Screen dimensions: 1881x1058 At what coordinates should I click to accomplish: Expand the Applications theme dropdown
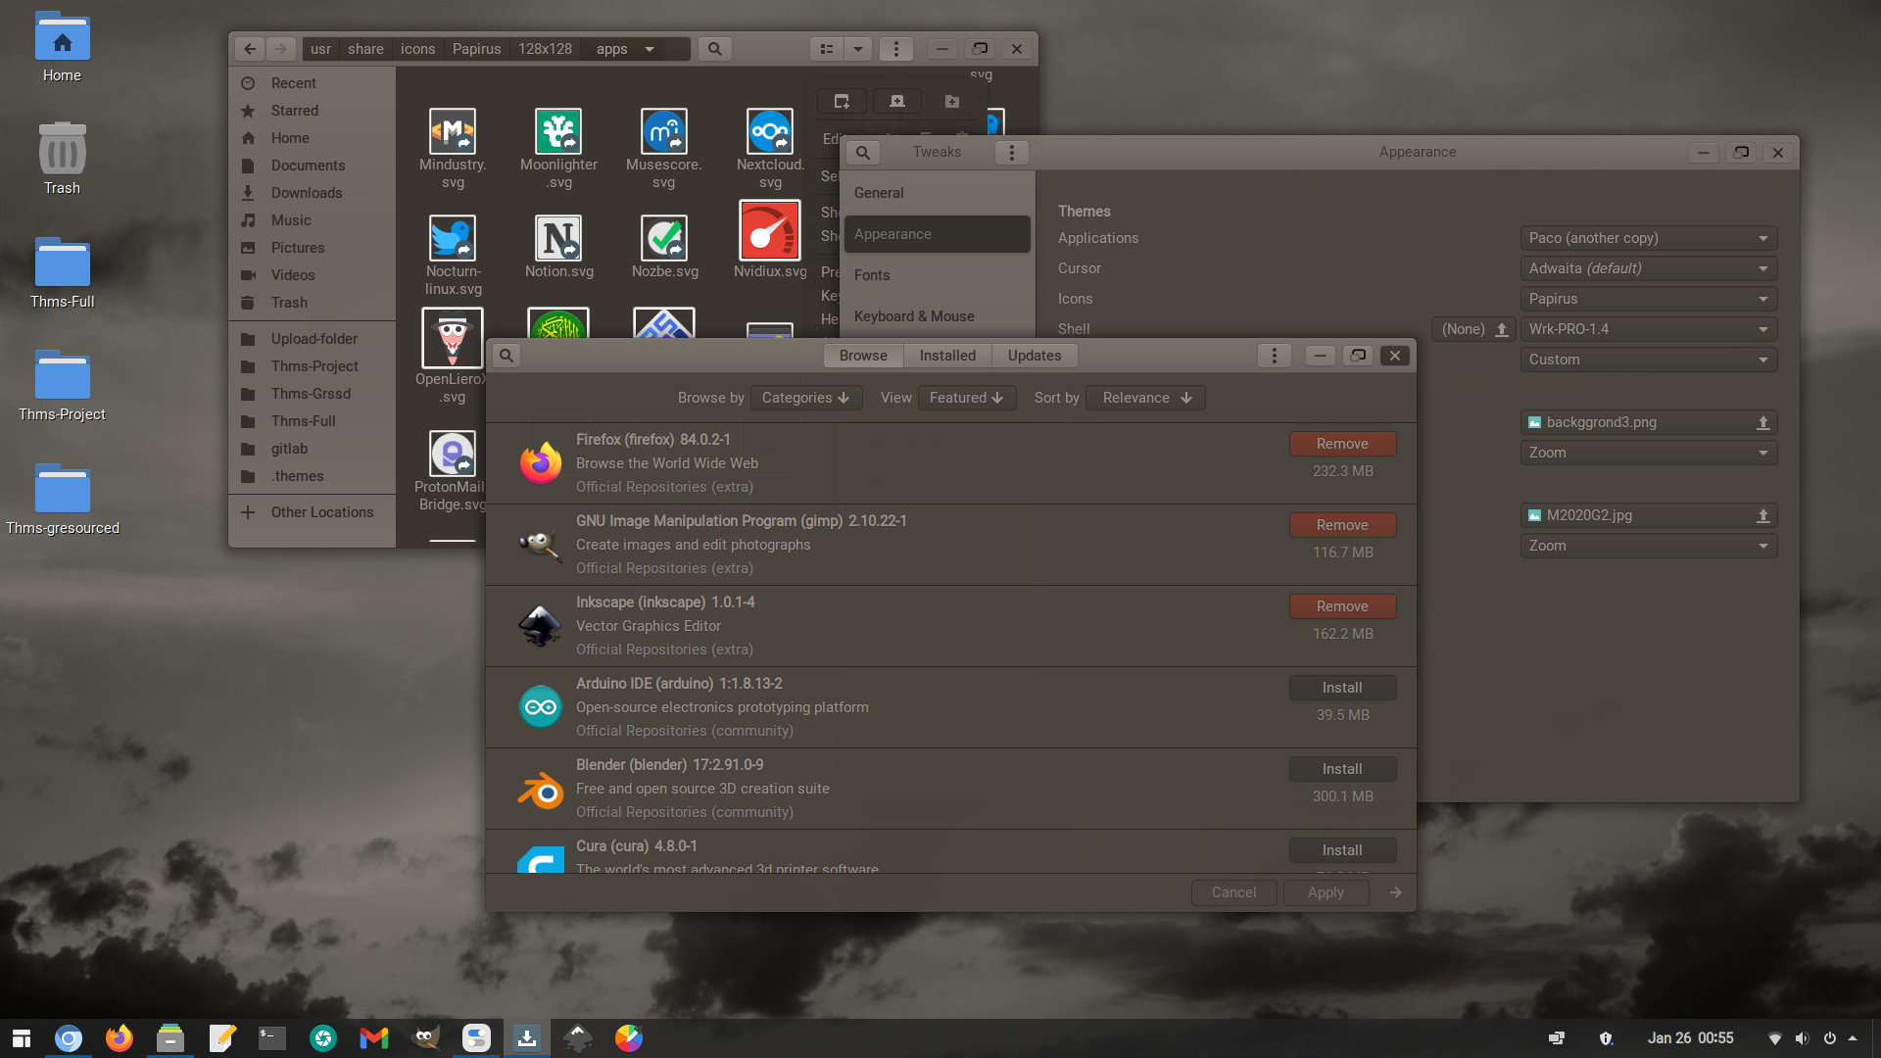click(x=1649, y=238)
